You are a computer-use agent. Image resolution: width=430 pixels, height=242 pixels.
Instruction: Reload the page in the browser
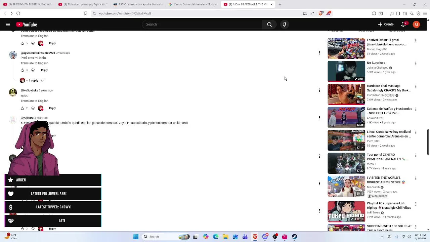[18, 13]
